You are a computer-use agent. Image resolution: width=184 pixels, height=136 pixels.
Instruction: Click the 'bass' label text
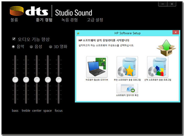(15, 111)
